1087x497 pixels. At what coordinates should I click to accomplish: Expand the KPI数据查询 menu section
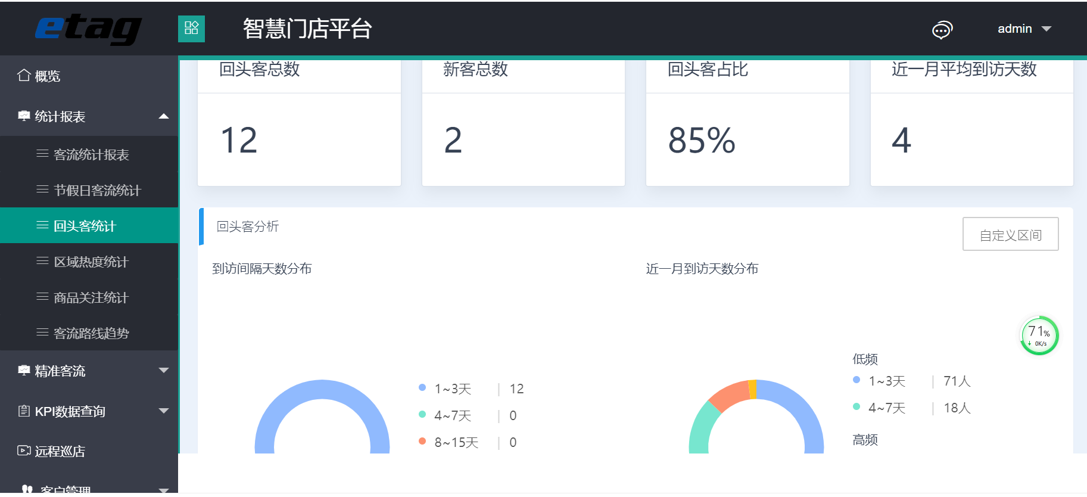[89, 411]
